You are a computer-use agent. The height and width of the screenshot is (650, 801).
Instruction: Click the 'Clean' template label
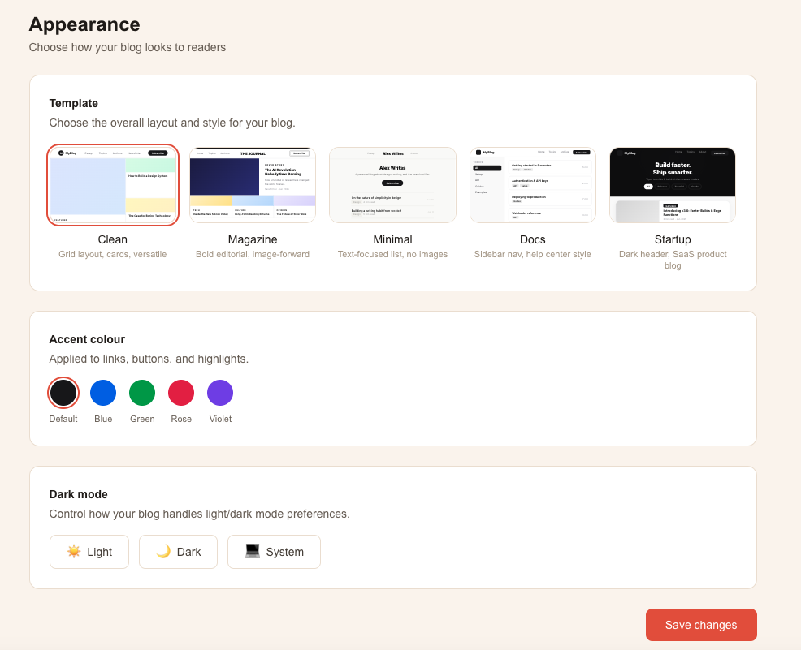[113, 239]
